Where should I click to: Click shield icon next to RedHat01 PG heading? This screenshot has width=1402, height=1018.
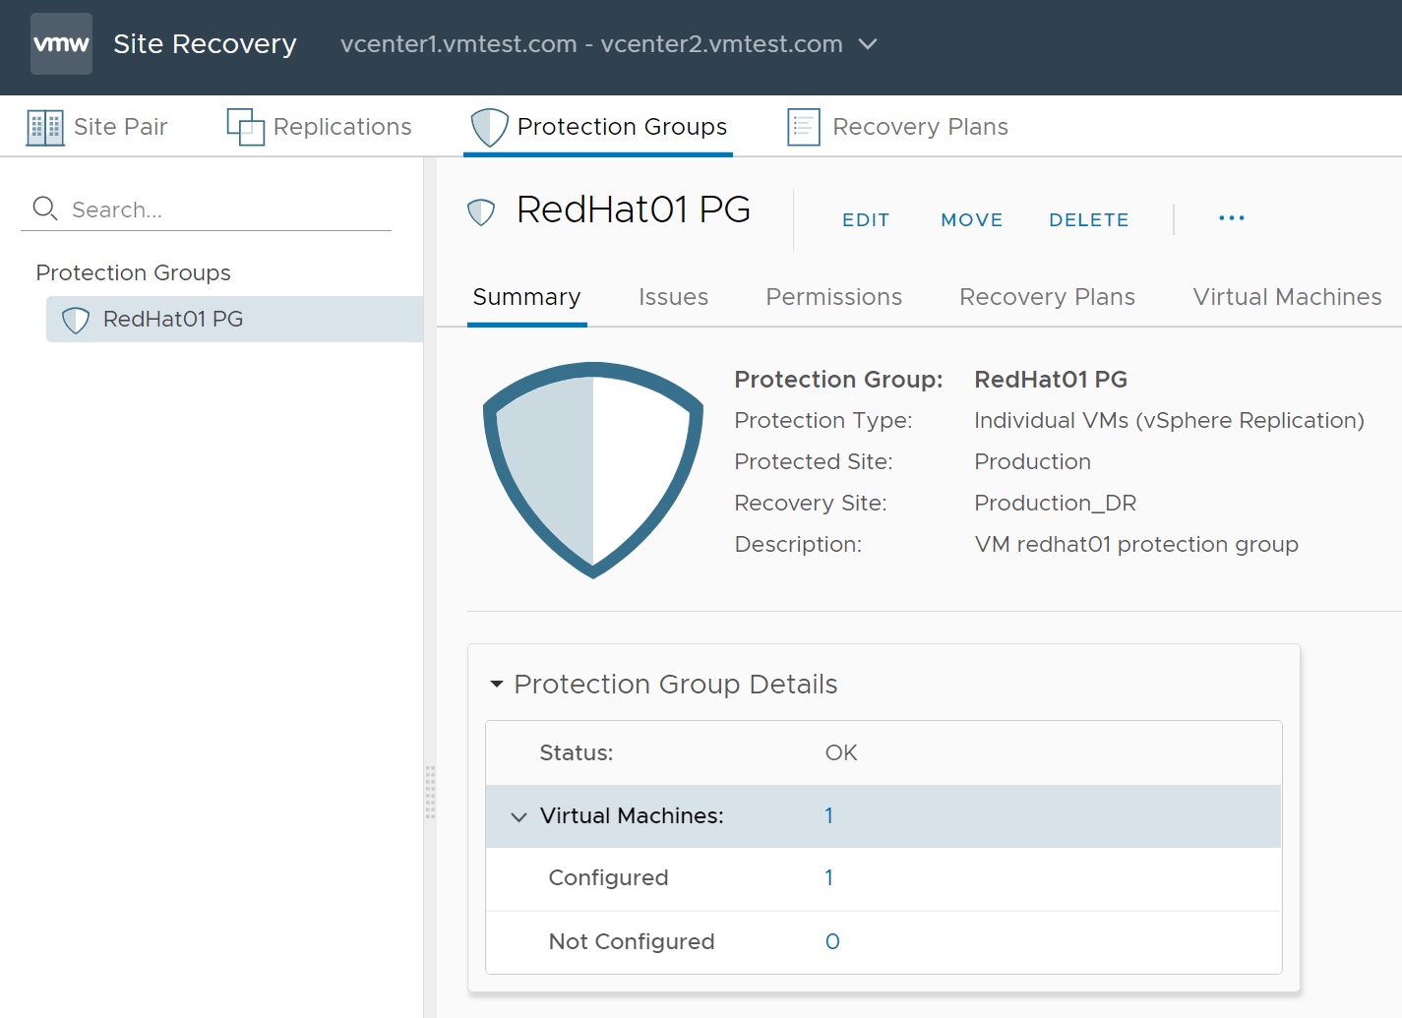click(x=481, y=211)
